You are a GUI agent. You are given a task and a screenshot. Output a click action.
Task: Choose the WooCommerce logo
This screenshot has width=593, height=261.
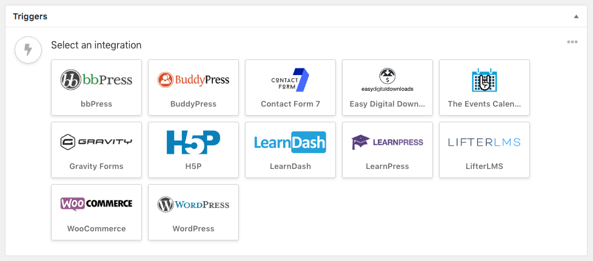click(x=96, y=204)
